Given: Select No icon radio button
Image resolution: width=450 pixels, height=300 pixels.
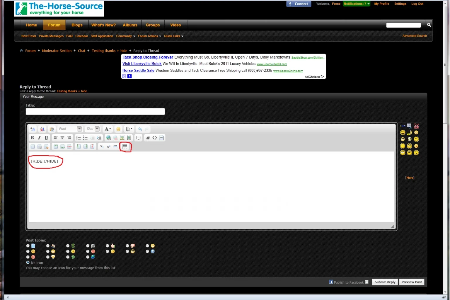Looking at the screenshot, I should click(x=28, y=262).
